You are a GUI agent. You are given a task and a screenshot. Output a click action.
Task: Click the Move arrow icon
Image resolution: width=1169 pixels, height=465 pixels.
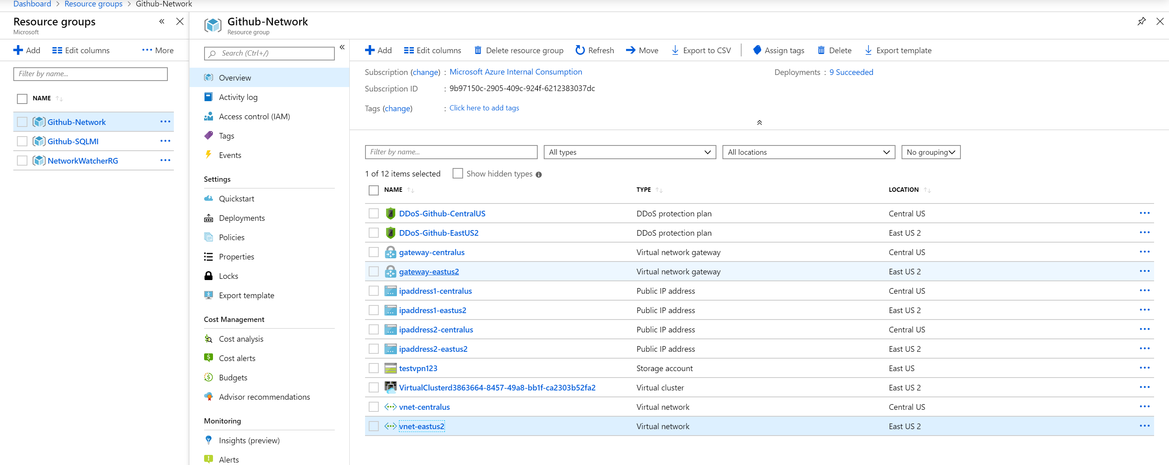pyautogui.click(x=630, y=50)
